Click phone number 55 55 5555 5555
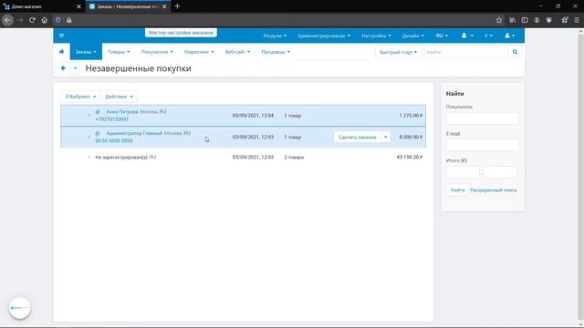 [114, 140]
